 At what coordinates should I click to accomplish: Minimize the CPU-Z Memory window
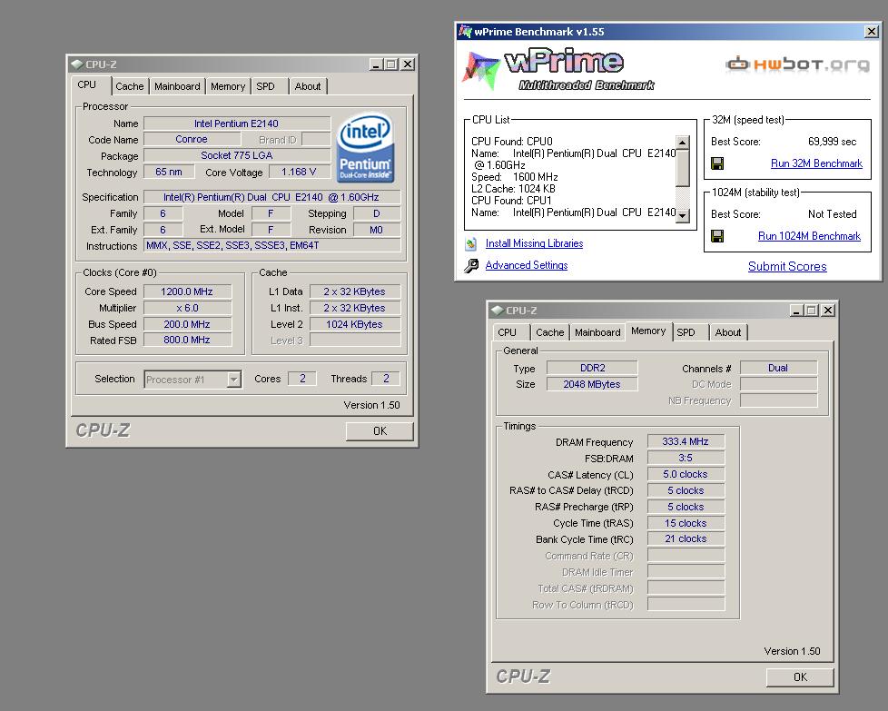coord(796,311)
